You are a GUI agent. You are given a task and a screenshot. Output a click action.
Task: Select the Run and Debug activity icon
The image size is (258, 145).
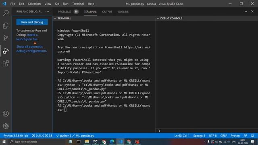[6, 51]
